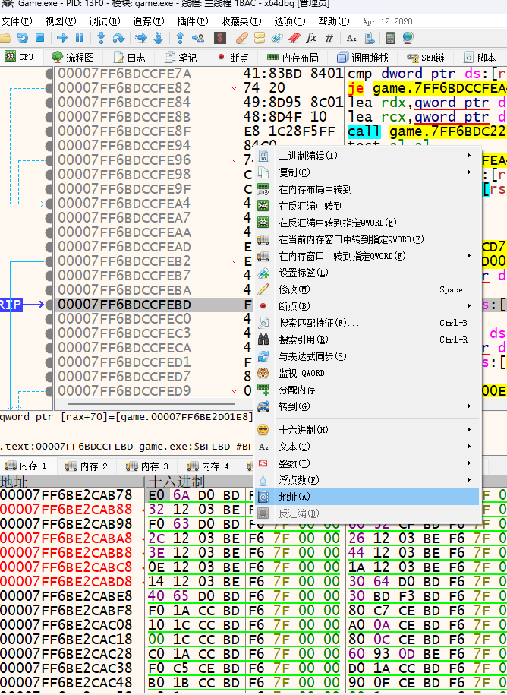The height and width of the screenshot is (695, 507).
Task: Run to user code icon
Action: pyautogui.click(x=198, y=38)
